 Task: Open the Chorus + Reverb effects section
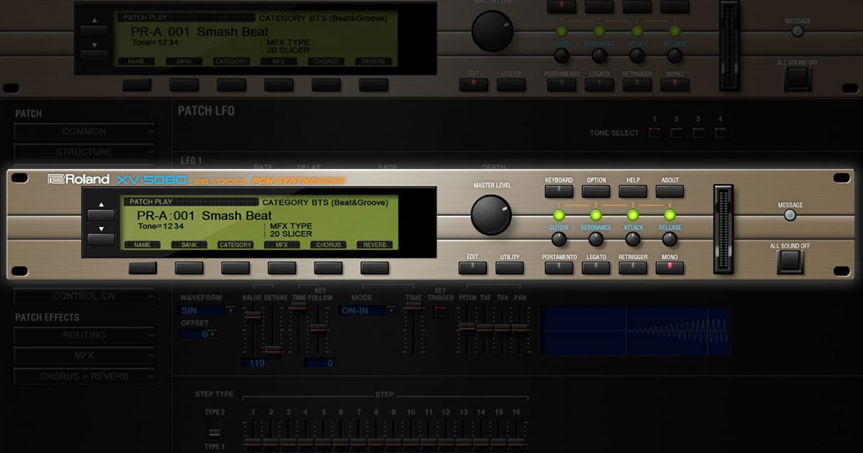[x=85, y=376]
